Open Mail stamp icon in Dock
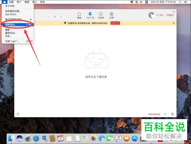 coord(44,138)
